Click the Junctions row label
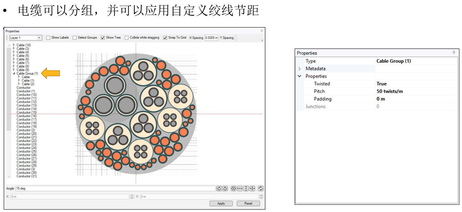 pos(316,106)
